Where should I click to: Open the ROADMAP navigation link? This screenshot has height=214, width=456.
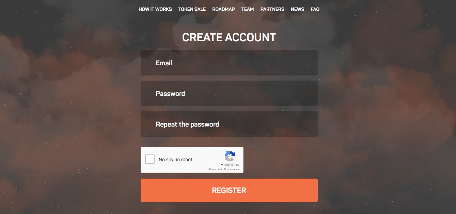(x=223, y=9)
